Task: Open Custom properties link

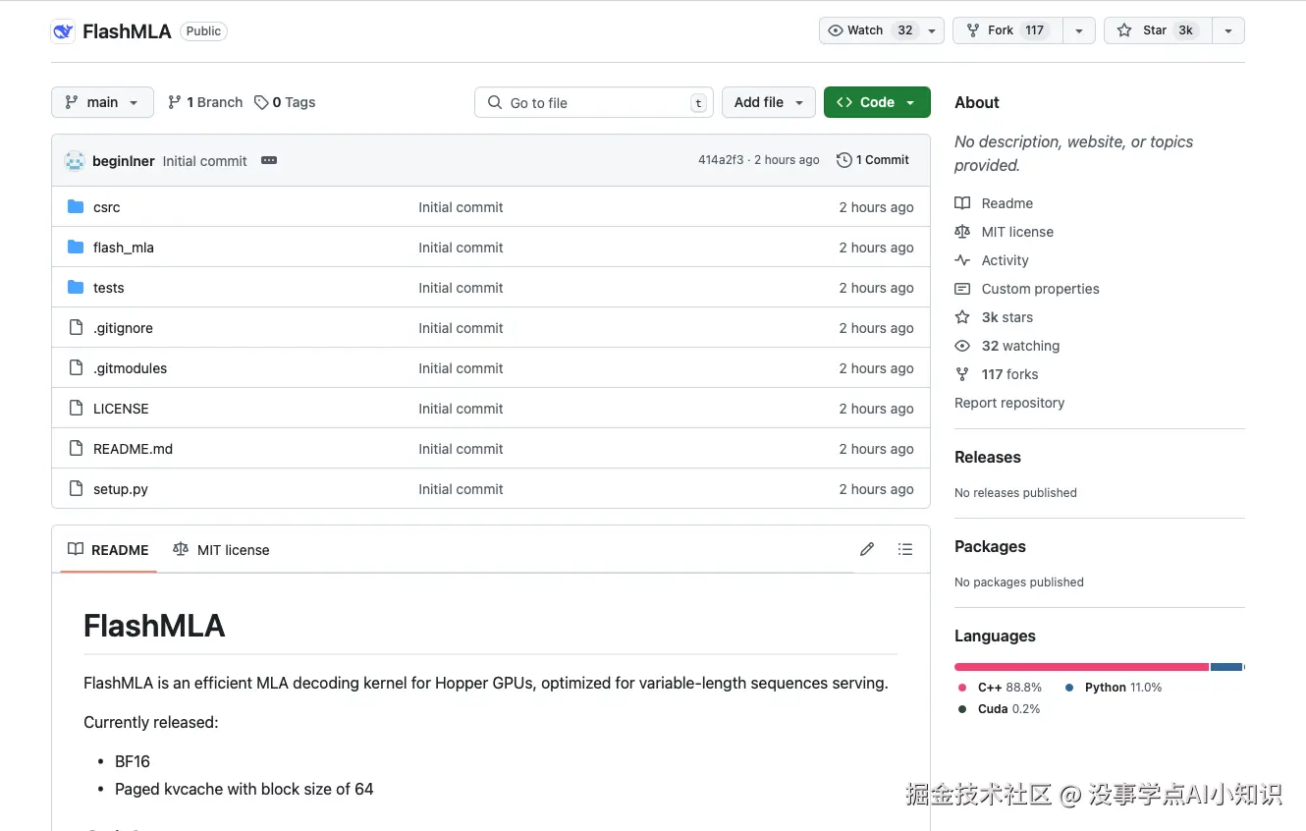Action: (x=1027, y=289)
